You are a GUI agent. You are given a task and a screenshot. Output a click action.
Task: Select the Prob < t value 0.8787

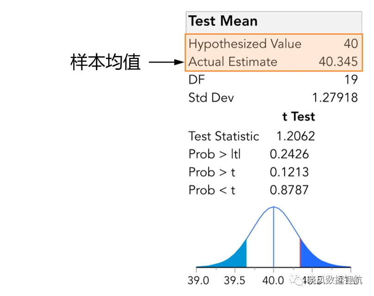(289, 190)
